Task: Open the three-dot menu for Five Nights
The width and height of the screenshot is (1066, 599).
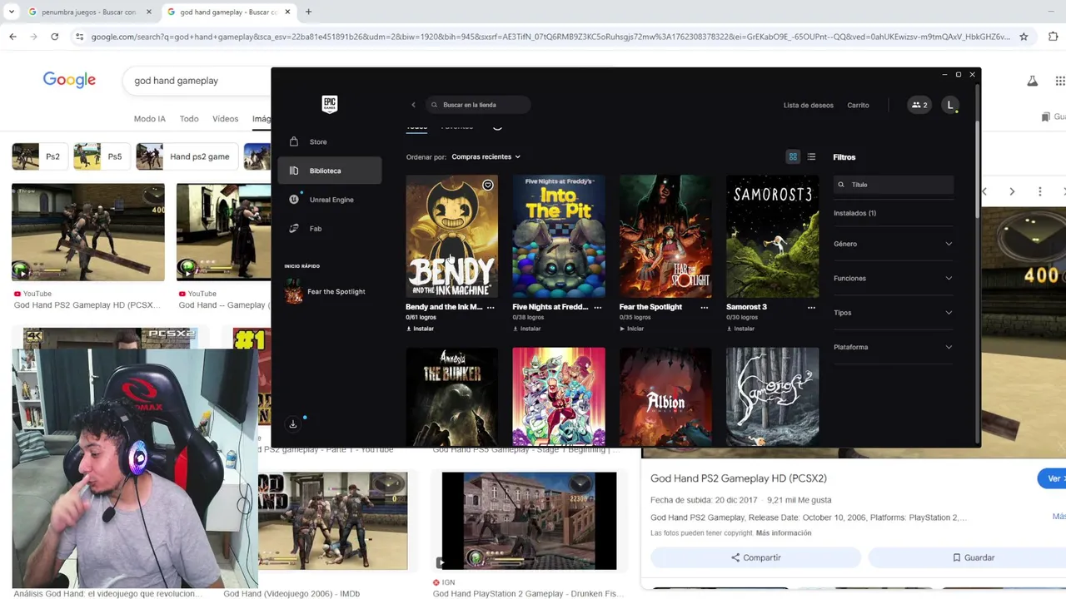Action: (597, 307)
